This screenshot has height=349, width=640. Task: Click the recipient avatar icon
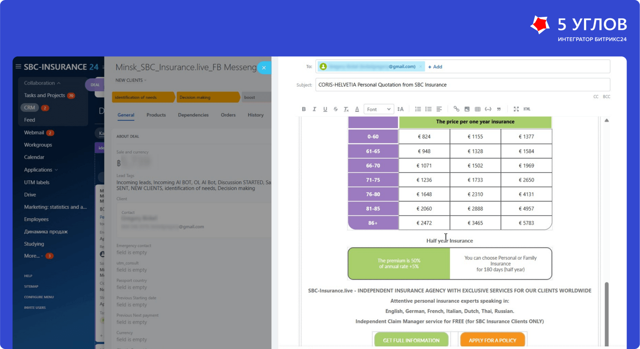pos(323,67)
